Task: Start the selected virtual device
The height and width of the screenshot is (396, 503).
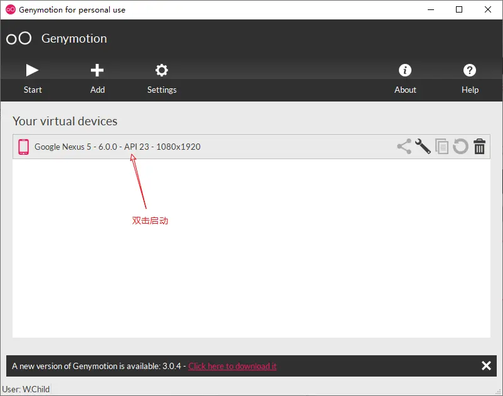Action: 33,78
